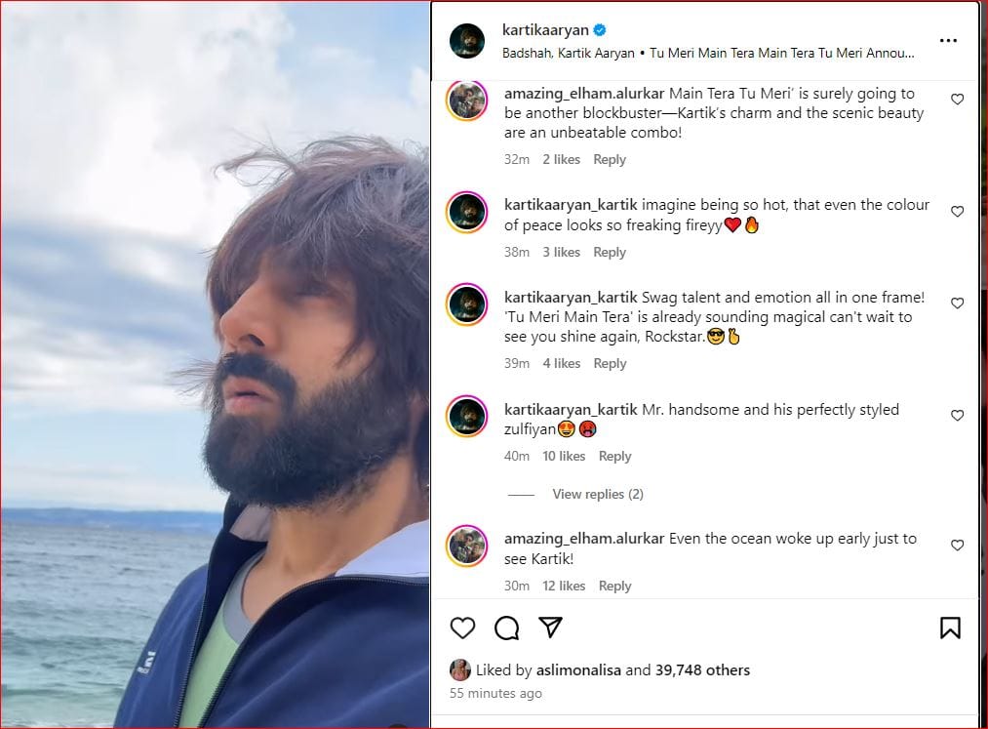Reply to the 32m blockbuster comment

610,159
